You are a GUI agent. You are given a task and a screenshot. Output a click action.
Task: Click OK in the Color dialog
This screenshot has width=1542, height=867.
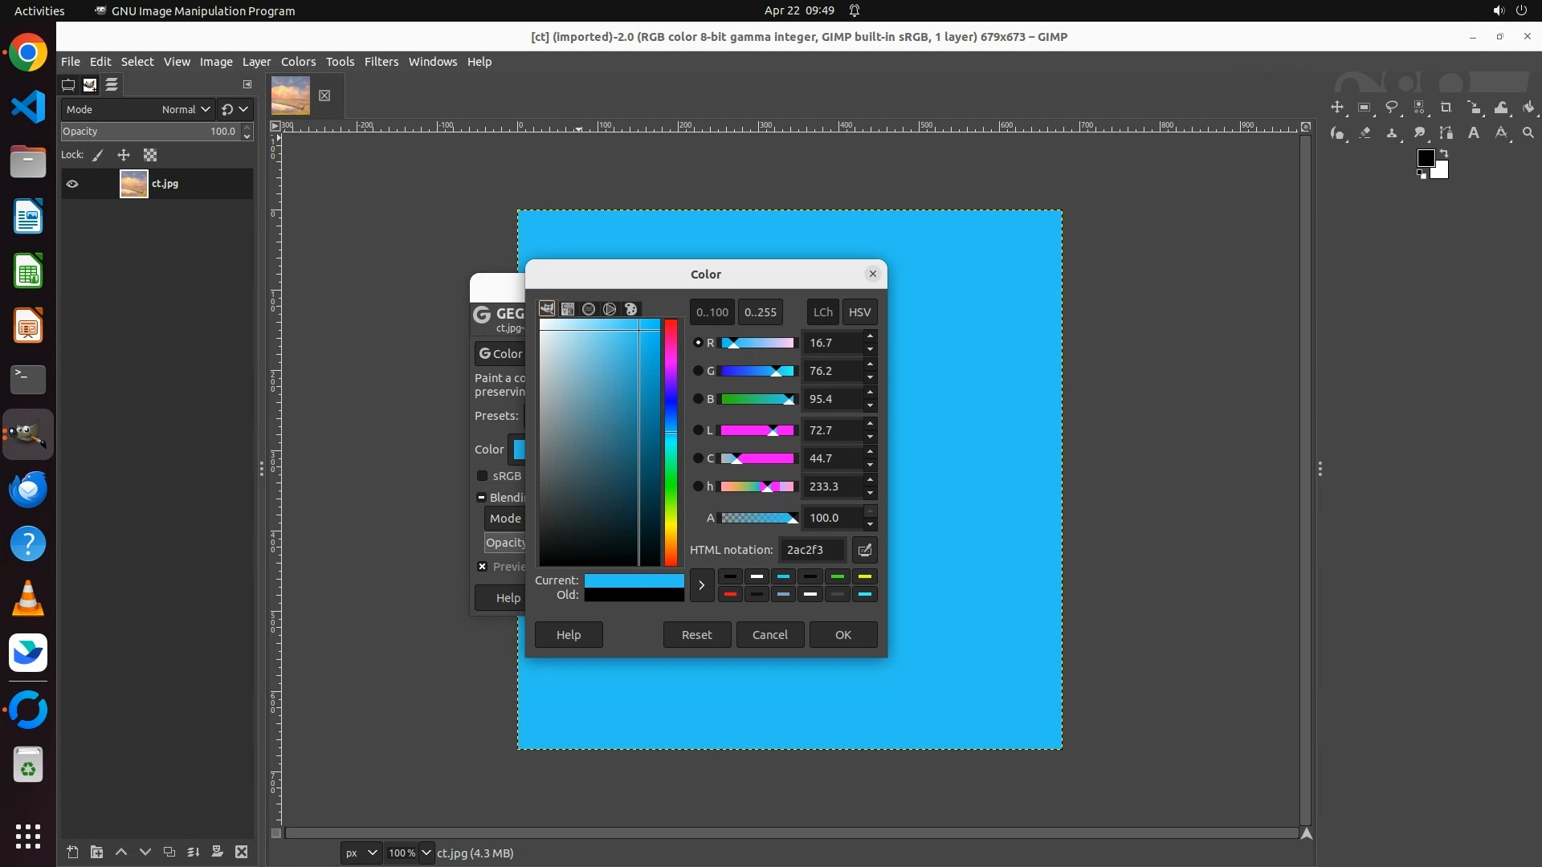(x=842, y=634)
